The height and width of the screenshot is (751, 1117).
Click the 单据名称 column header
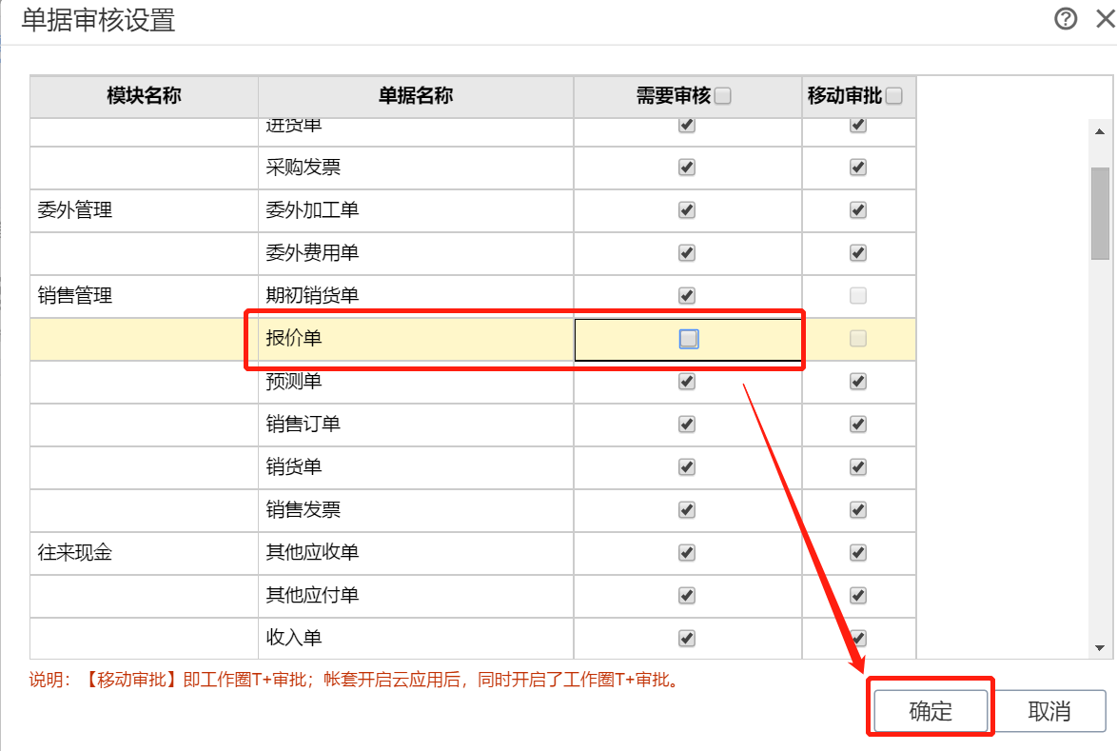[x=415, y=96]
